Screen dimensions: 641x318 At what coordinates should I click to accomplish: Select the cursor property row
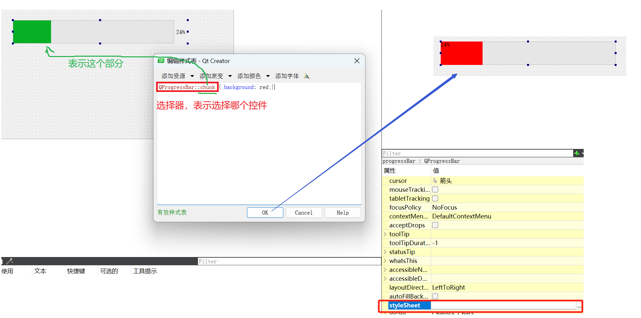[x=483, y=181]
